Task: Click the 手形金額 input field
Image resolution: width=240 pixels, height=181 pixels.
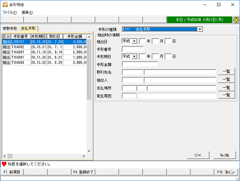Action: click(x=140, y=64)
